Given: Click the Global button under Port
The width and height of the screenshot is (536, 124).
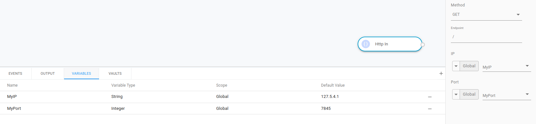Looking at the screenshot, I should point(469,94).
